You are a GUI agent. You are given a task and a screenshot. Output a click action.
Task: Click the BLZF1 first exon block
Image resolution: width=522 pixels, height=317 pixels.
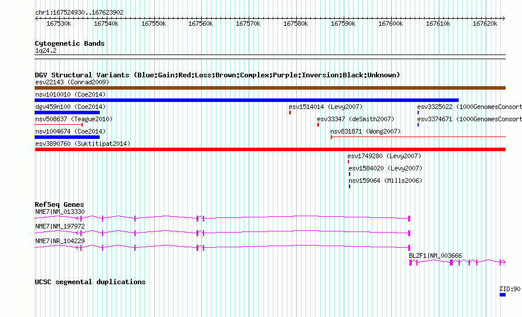pyautogui.click(x=411, y=262)
